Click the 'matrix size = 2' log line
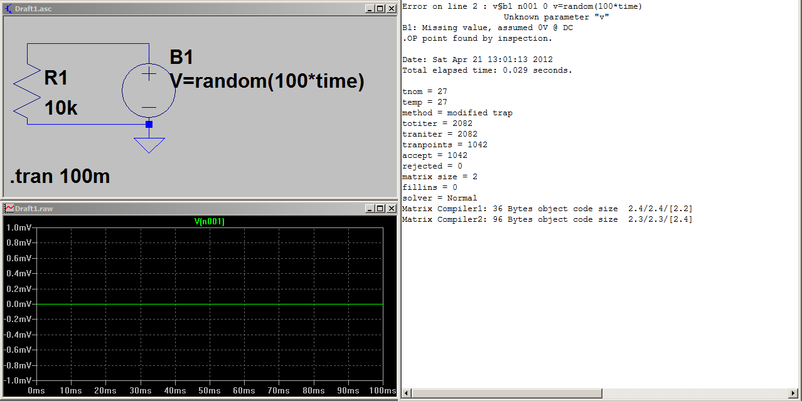Viewport: 802px width, 401px height. click(440, 177)
